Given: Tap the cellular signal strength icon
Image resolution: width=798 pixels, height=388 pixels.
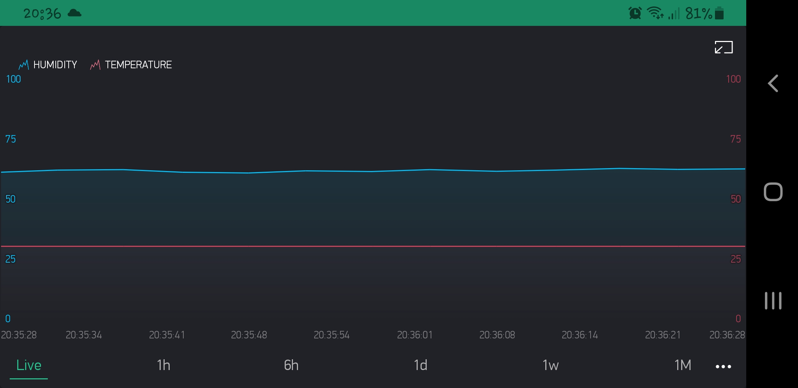Looking at the screenshot, I should point(674,14).
